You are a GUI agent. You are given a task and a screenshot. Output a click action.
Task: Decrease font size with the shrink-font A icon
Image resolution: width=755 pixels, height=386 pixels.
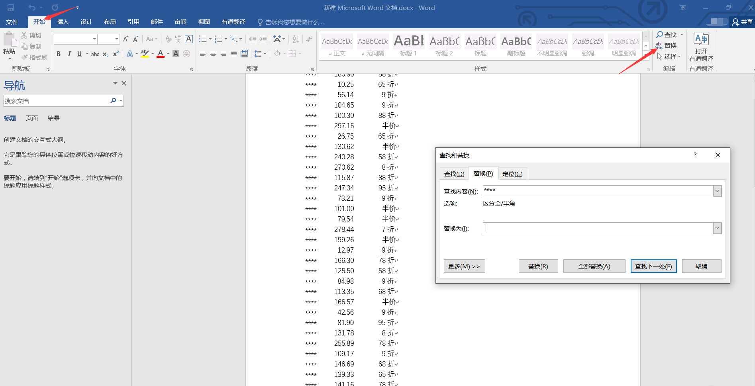[x=135, y=39]
